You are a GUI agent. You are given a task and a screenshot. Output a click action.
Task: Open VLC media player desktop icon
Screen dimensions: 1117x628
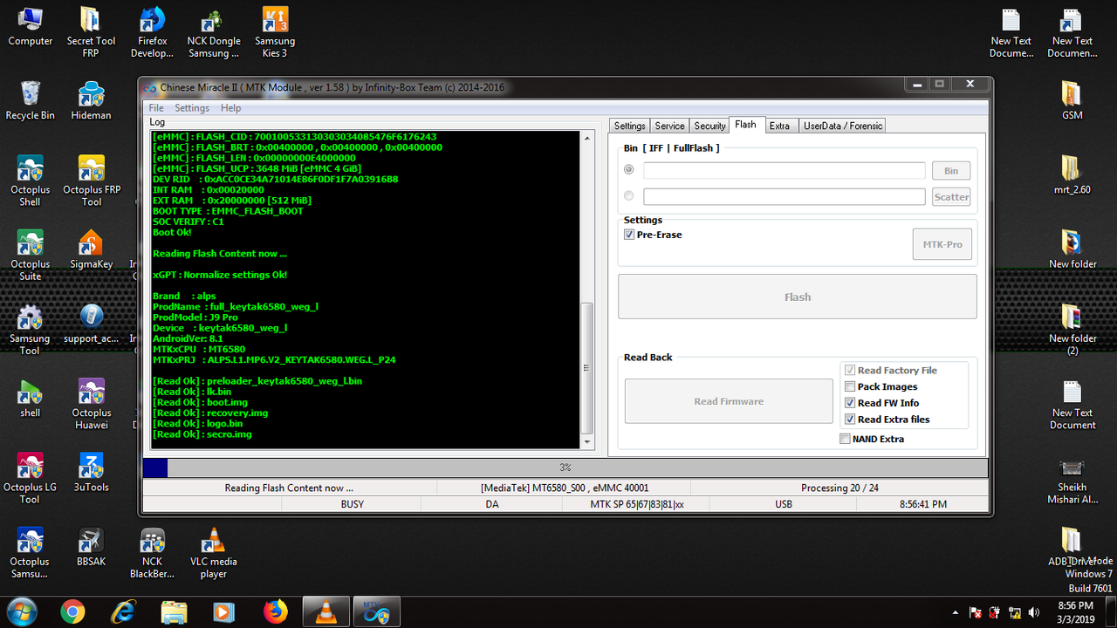[x=214, y=553]
